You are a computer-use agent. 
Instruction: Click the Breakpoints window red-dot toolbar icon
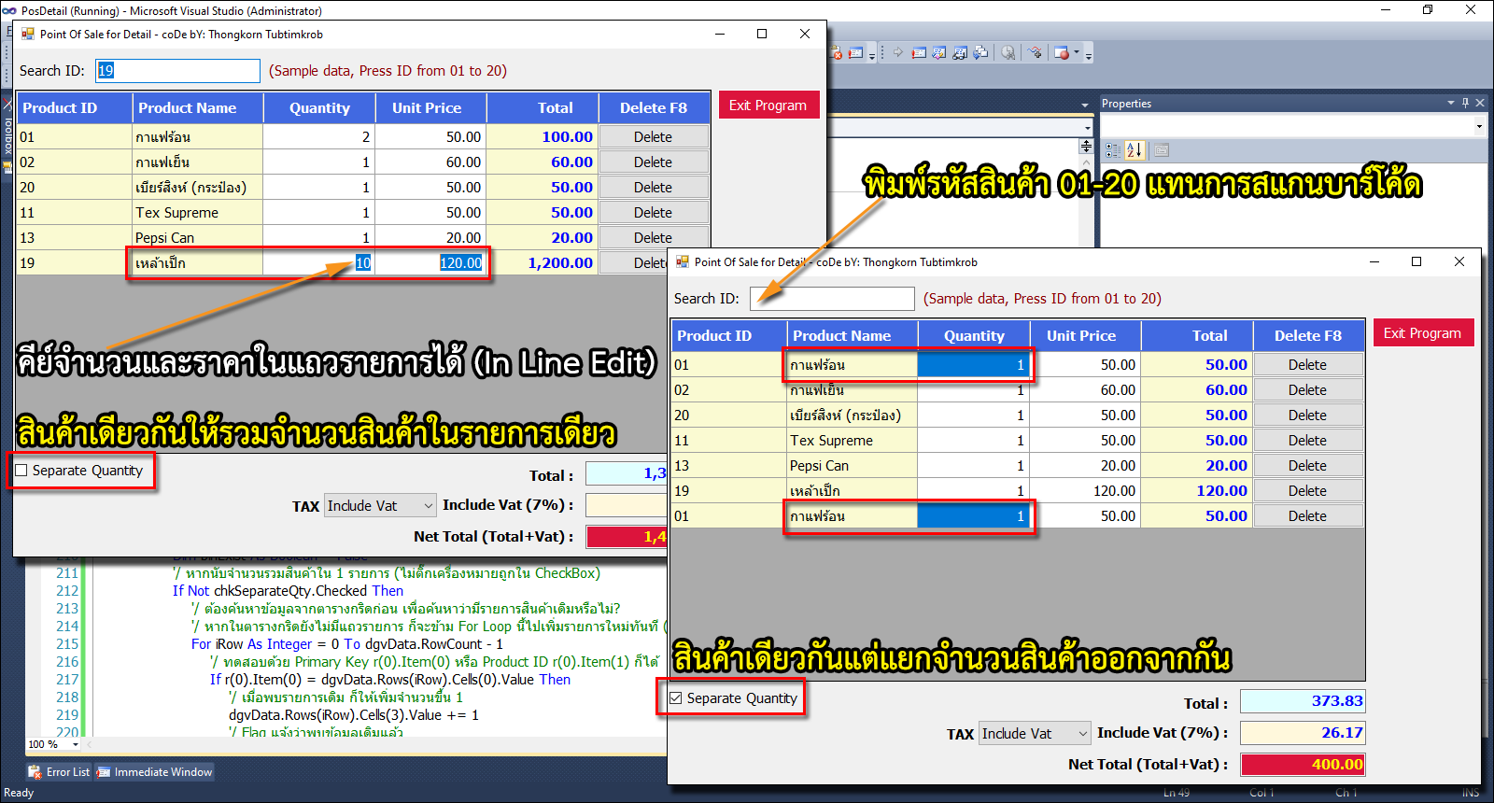[1062, 52]
